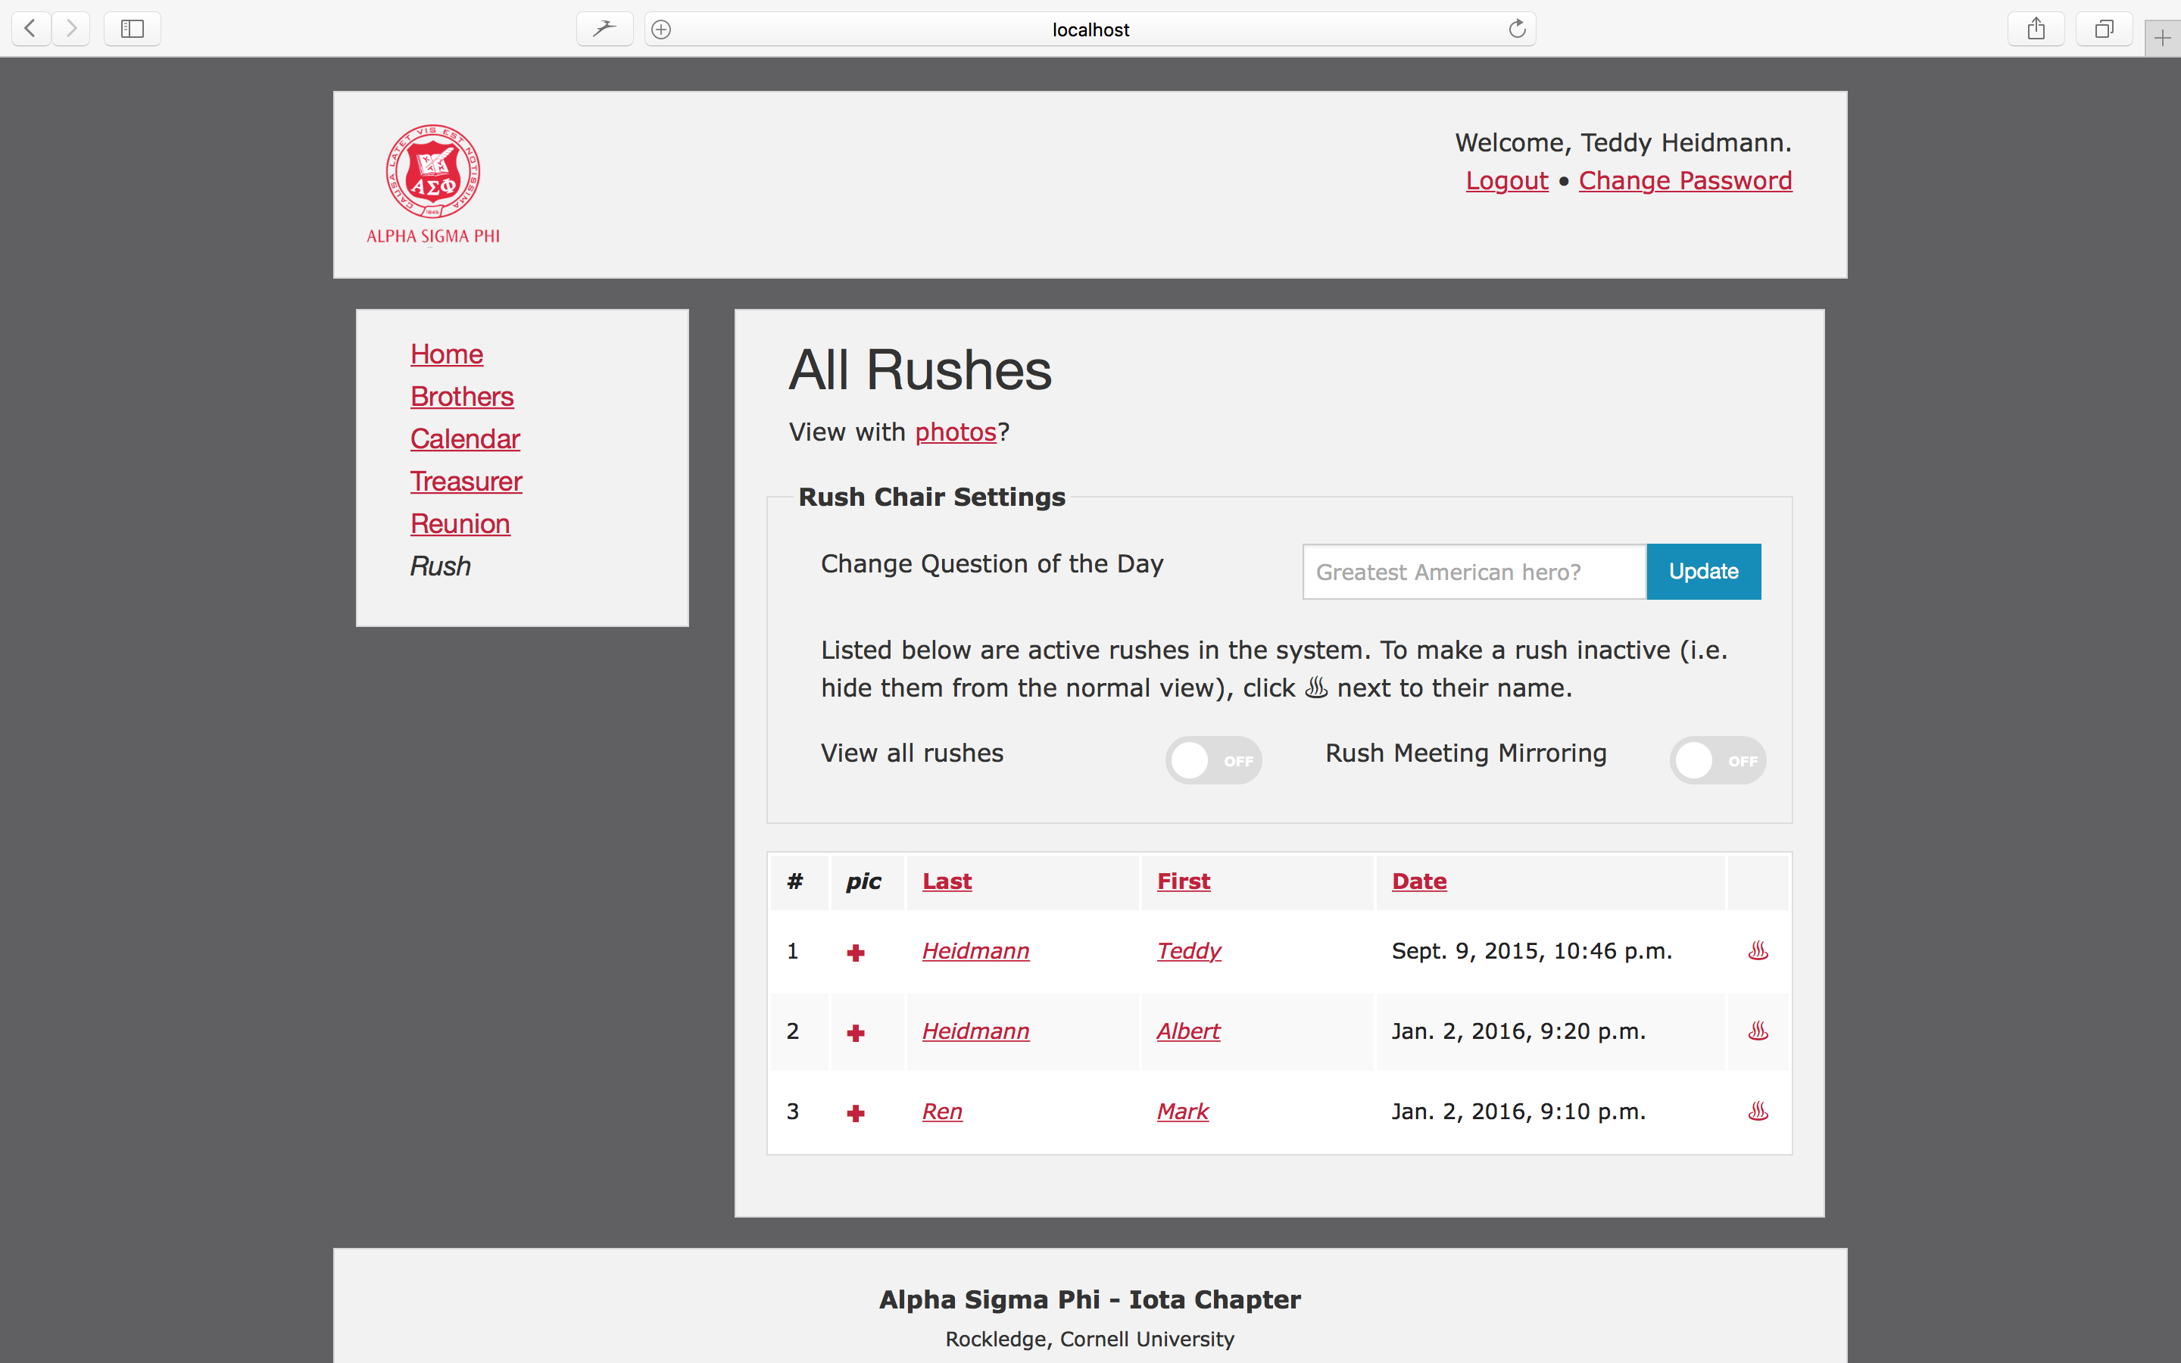2181x1363 pixels.
Task: Make Albert Heidmann rush inactive
Action: click(1758, 1031)
